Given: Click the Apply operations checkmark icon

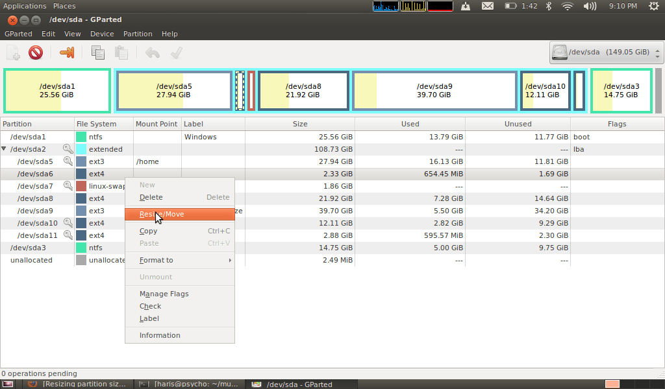Looking at the screenshot, I should coord(175,53).
